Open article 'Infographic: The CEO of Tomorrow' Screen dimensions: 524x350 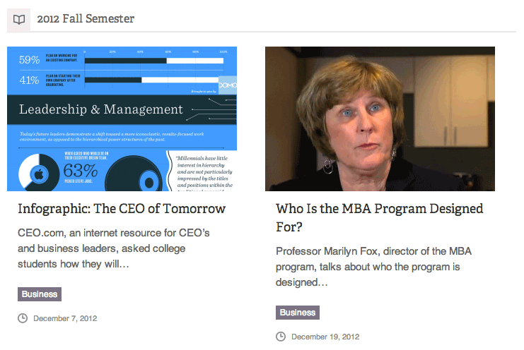pos(122,209)
